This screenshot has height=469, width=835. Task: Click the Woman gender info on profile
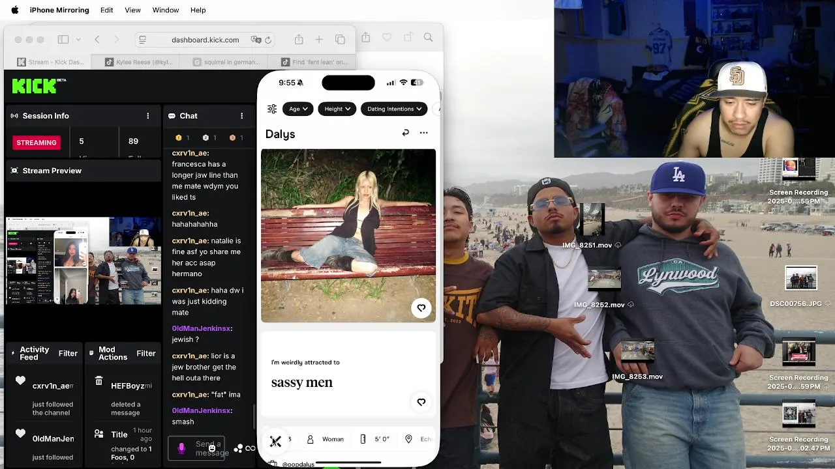click(325, 439)
